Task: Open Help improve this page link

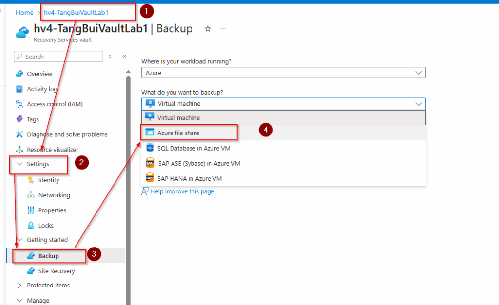Action: [182, 191]
